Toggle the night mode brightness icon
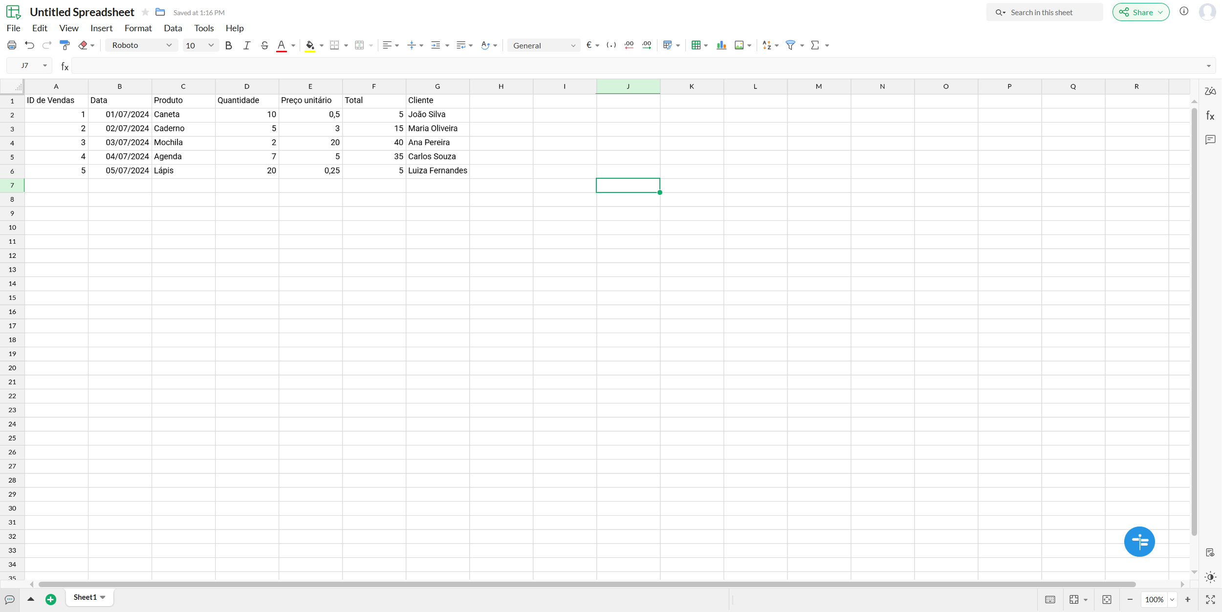This screenshot has width=1222, height=612. (1210, 577)
